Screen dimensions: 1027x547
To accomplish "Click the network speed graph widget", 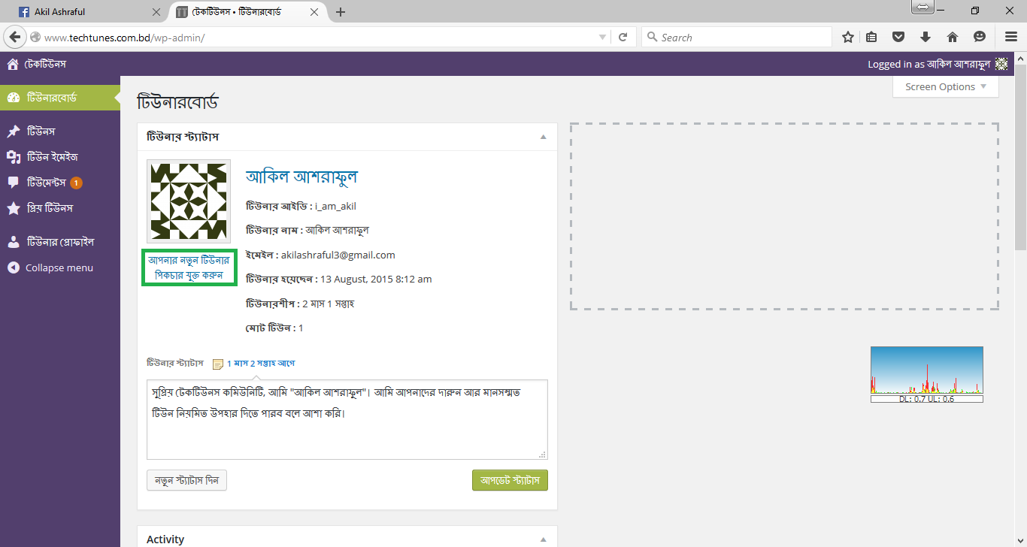I will (x=927, y=374).
